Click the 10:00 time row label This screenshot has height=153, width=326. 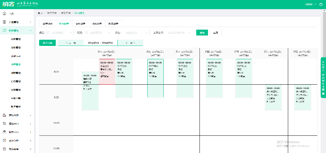click(56, 123)
